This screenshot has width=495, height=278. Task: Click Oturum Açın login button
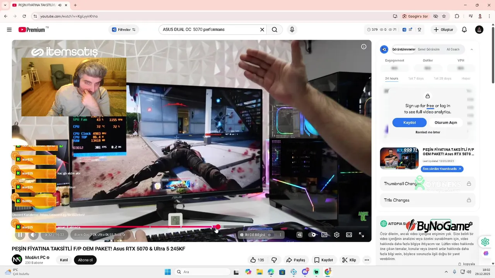click(446, 122)
